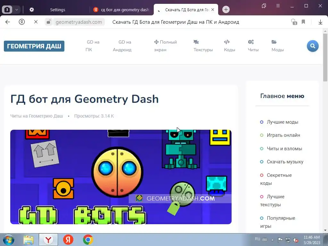The width and height of the screenshot is (328, 246).
Task: Open the 'GD на ПК' menu item
Action: [93, 46]
